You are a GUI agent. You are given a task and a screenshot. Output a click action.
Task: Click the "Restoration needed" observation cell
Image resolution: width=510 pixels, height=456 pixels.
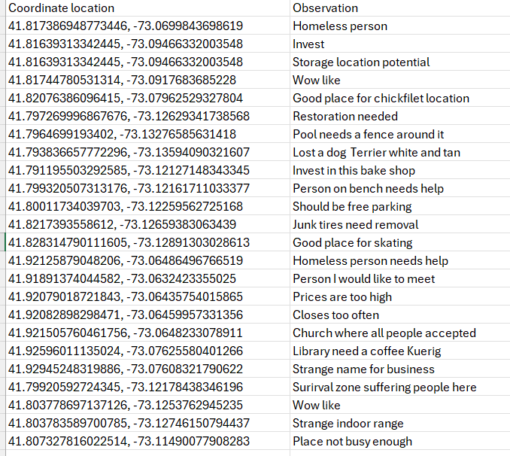(x=345, y=117)
